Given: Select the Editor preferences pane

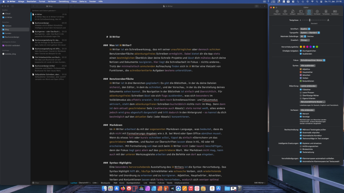Looking at the screenshot, I should pyautogui.click(x=309, y=12).
